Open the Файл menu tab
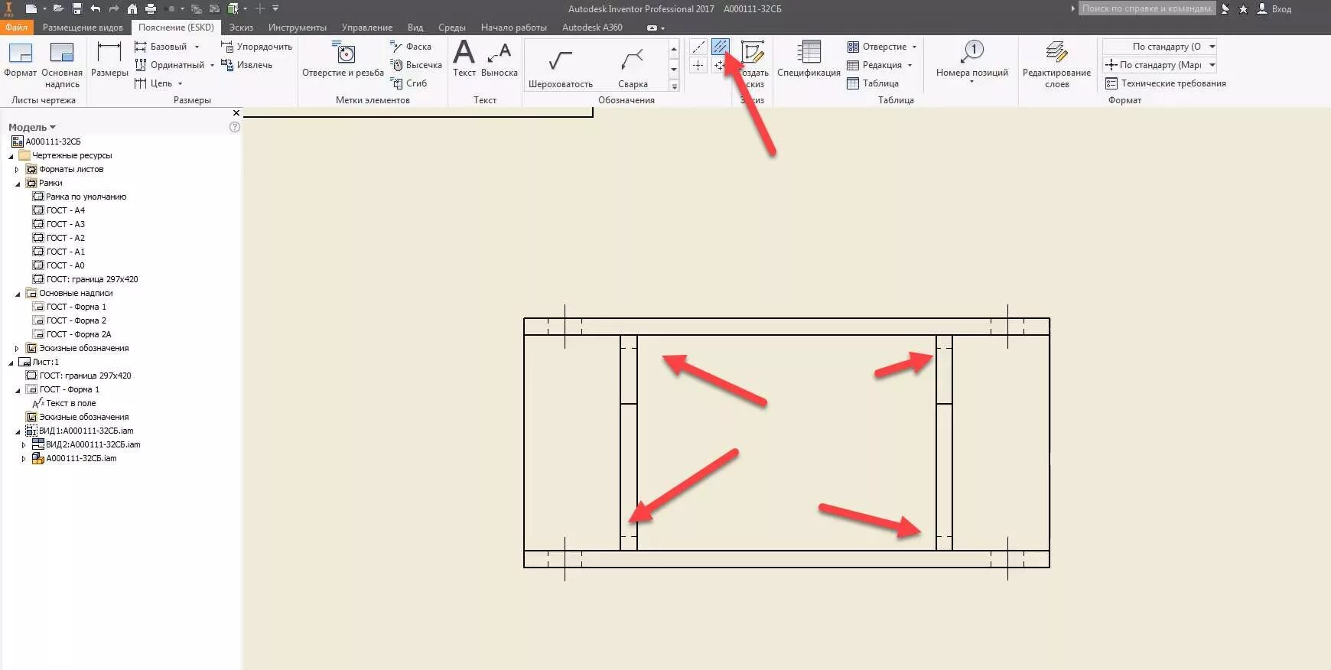 (16, 28)
